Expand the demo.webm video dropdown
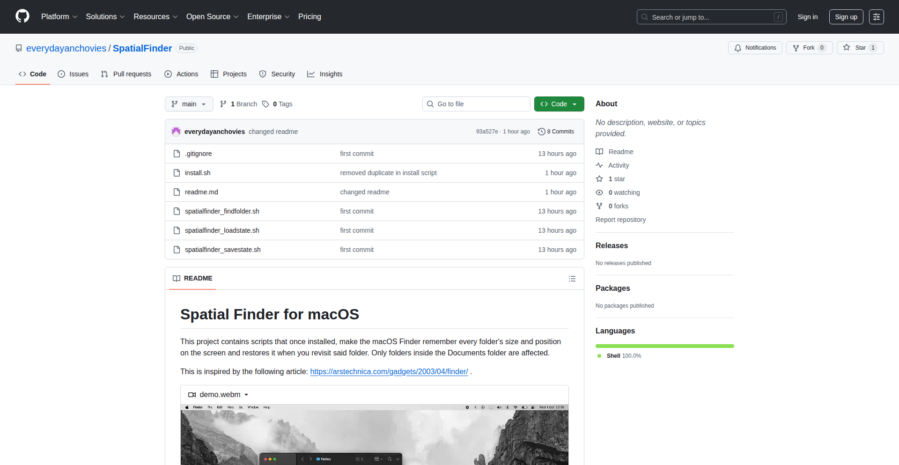This screenshot has height=465, width=899. tap(218, 395)
